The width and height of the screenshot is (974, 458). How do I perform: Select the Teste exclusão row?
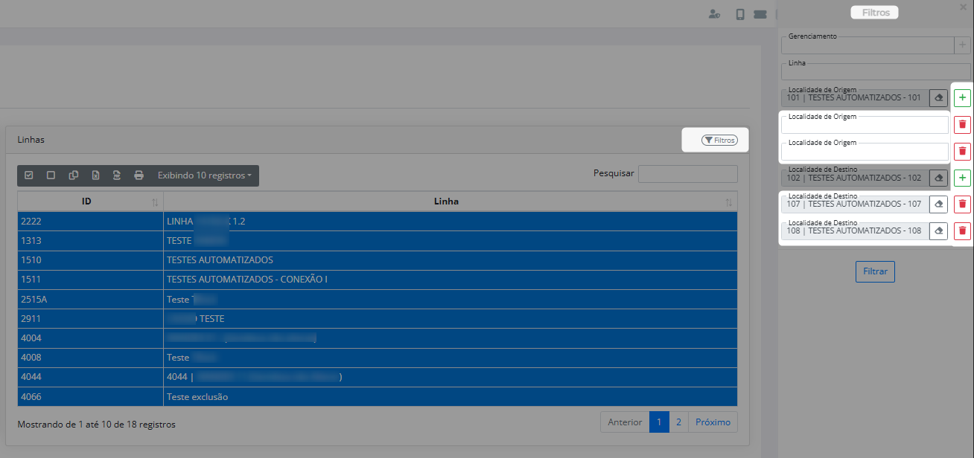point(378,397)
